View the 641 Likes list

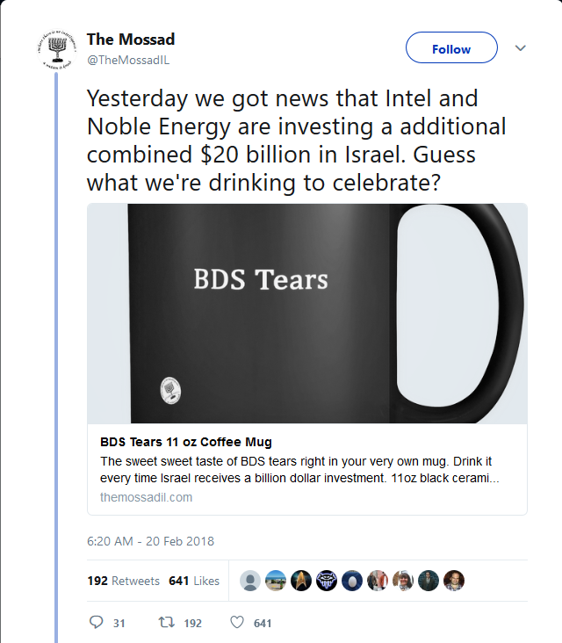click(193, 581)
